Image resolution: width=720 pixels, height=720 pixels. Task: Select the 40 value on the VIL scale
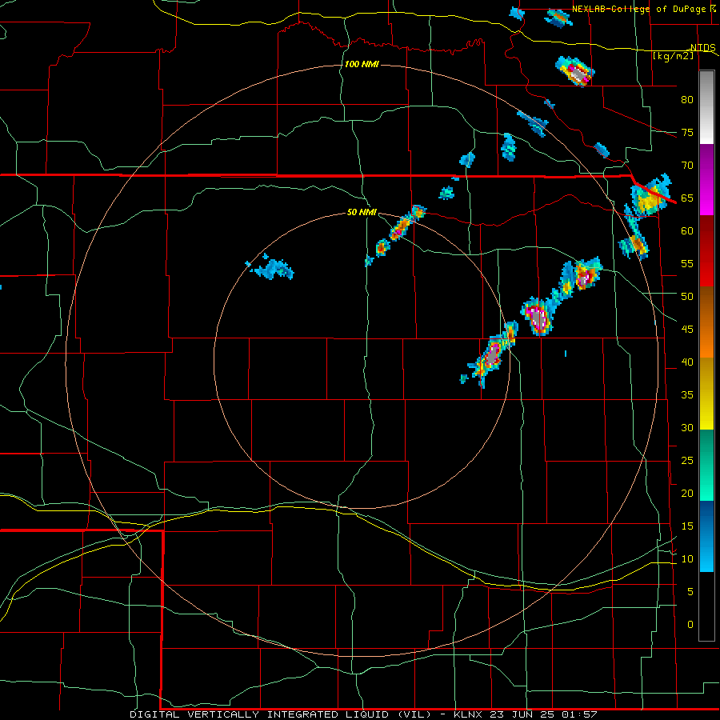[x=687, y=362]
